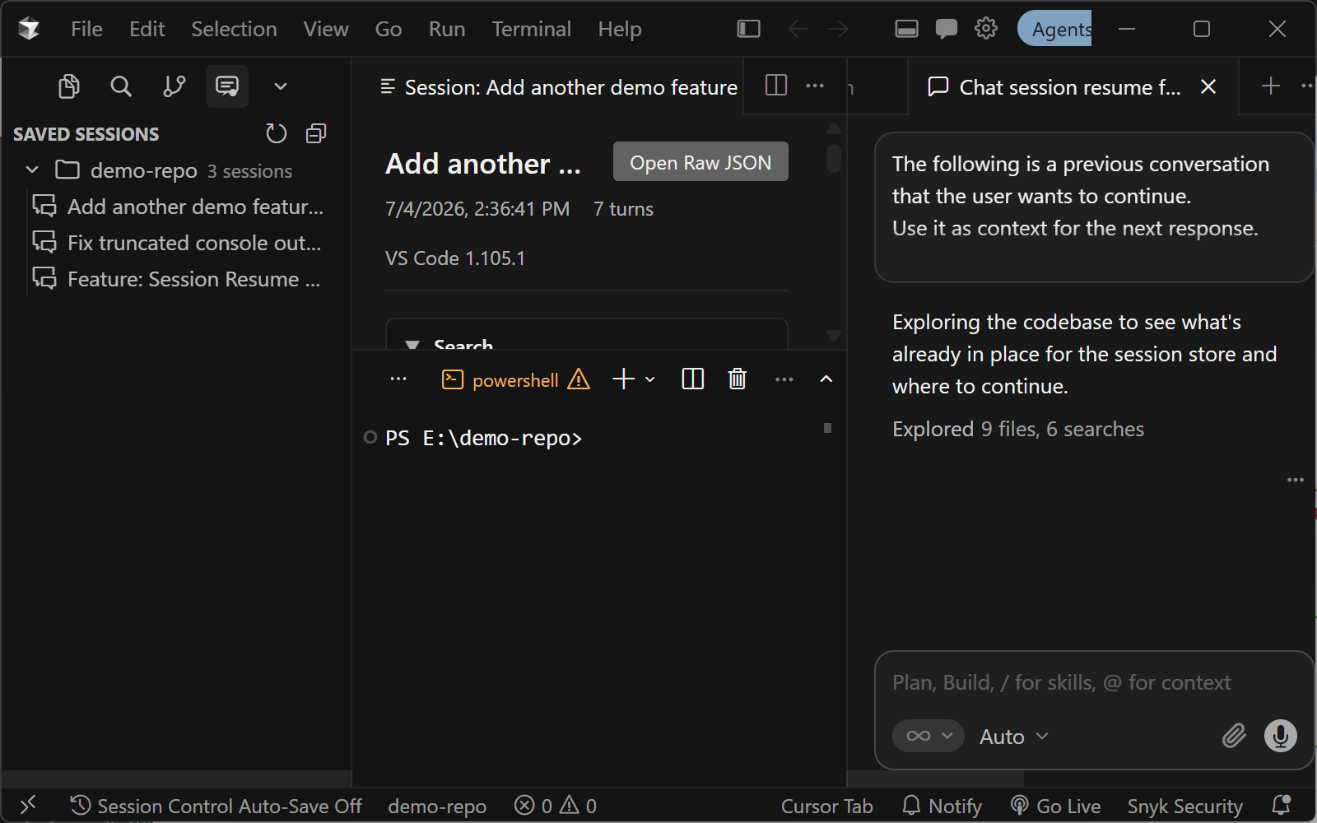Toggle the chat pane speech bubble icon

tap(946, 29)
